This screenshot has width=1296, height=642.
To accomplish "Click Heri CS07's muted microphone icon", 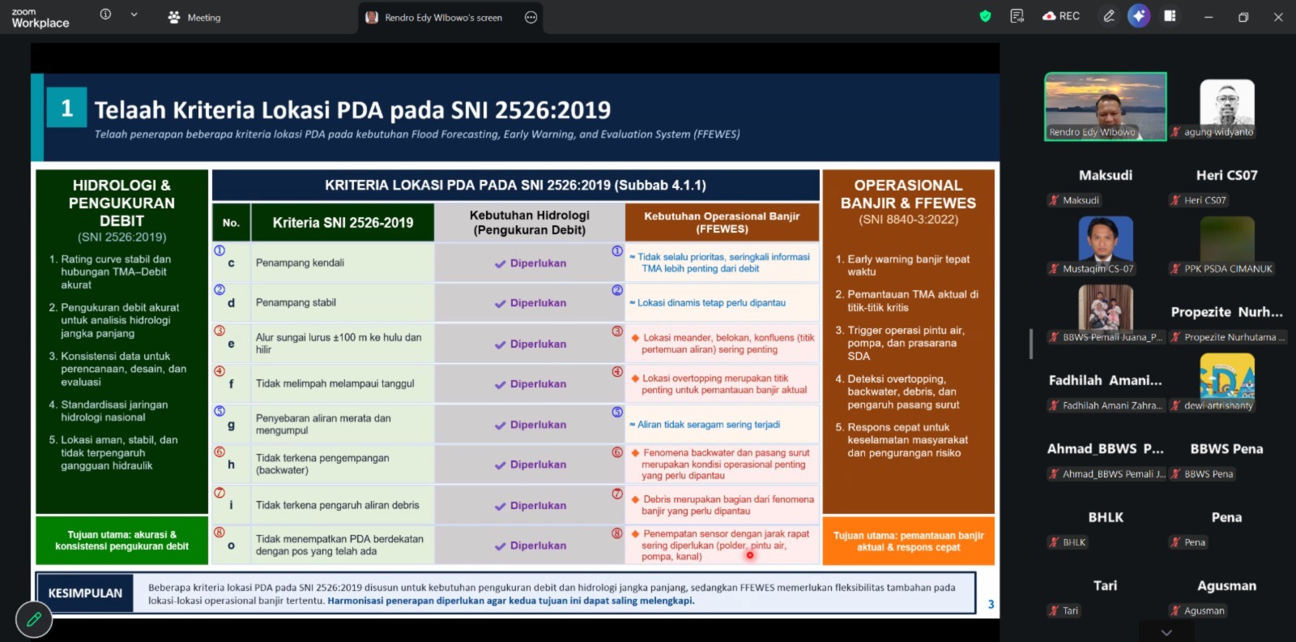I will [x=1175, y=200].
